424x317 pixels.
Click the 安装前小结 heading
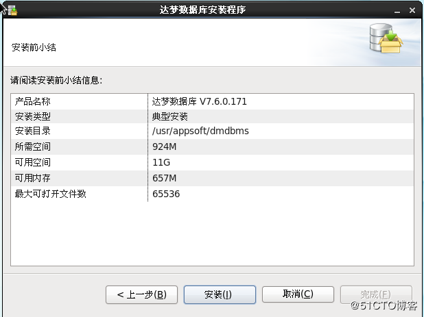(34, 47)
